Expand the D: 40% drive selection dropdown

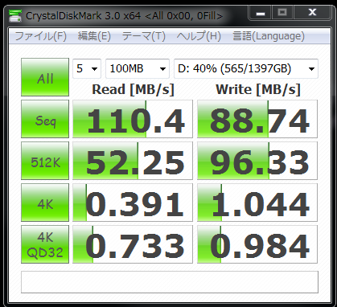[246, 69]
